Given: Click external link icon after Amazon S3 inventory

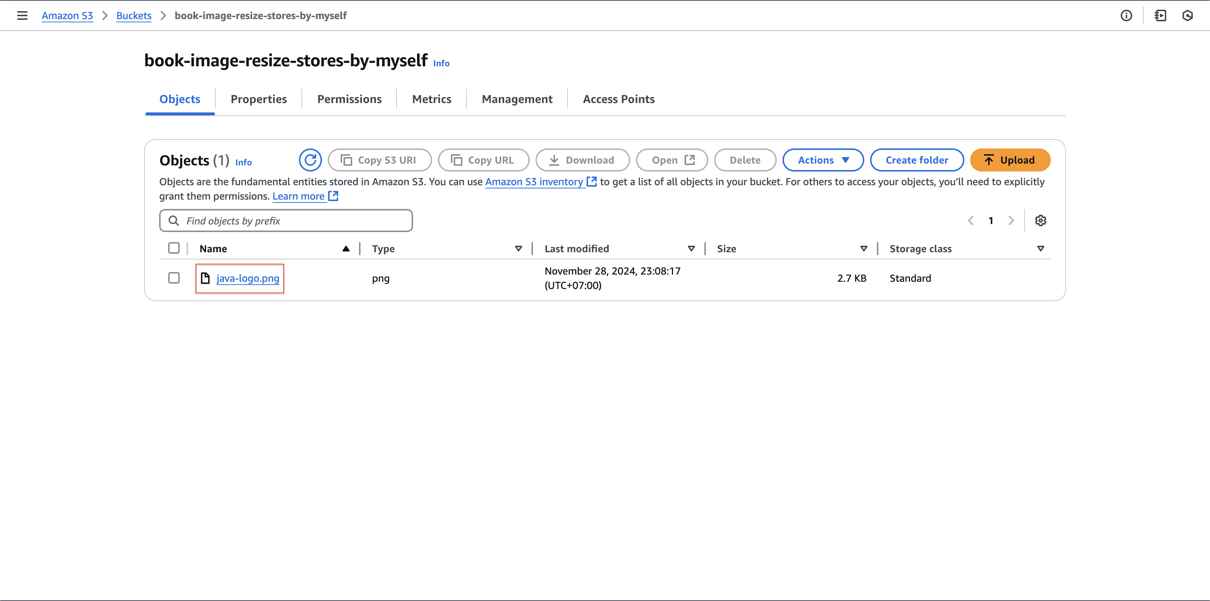Looking at the screenshot, I should coord(592,181).
